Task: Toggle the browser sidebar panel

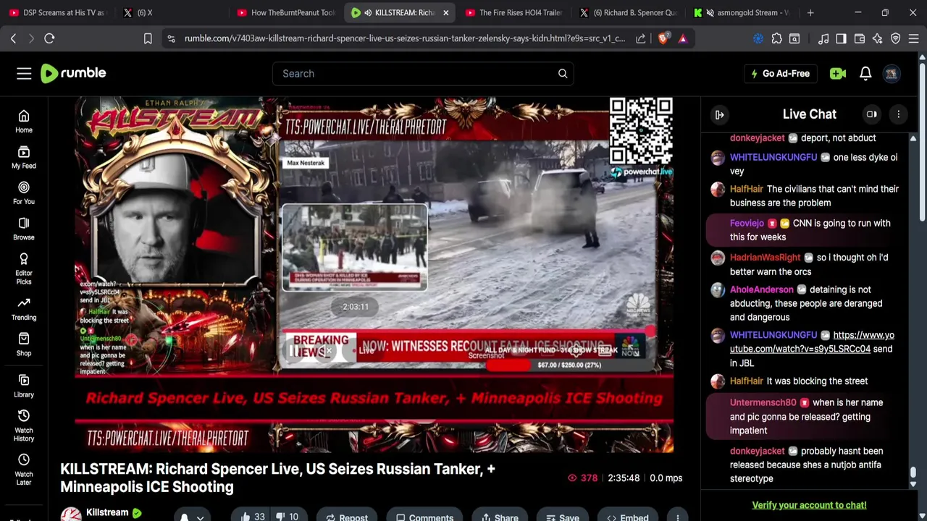Action: click(x=841, y=38)
